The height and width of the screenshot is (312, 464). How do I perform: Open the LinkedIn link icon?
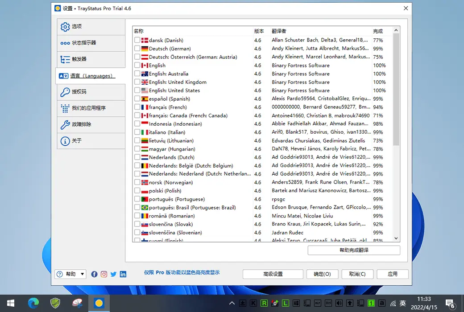click(123, 274)
